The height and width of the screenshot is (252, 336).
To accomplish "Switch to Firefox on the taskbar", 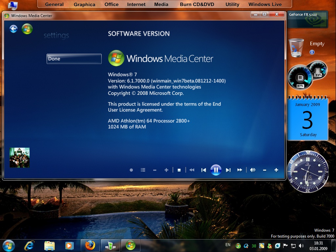I will (x=90, y=245).
